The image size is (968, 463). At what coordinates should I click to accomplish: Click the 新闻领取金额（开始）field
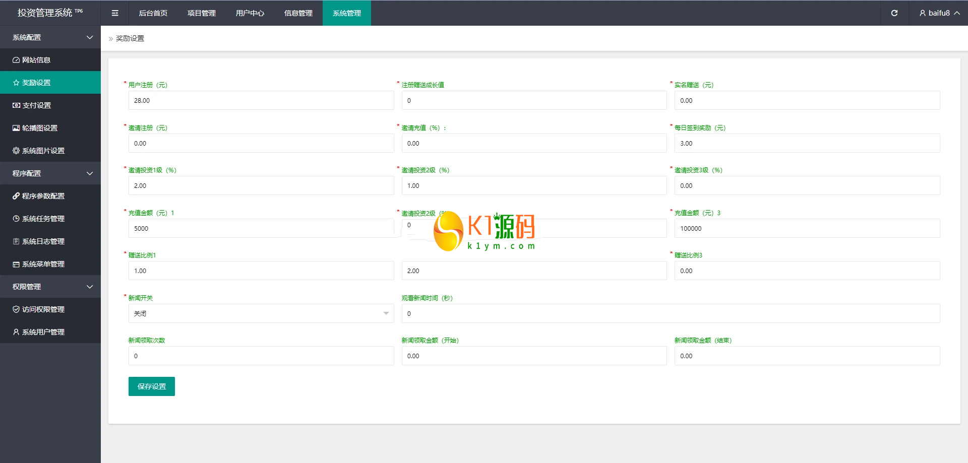pyautogui.click(x=534, y=356)
